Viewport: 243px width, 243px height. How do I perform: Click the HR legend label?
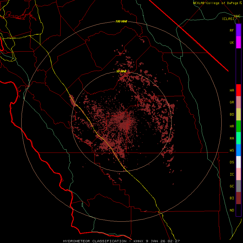tap(232, 126)
